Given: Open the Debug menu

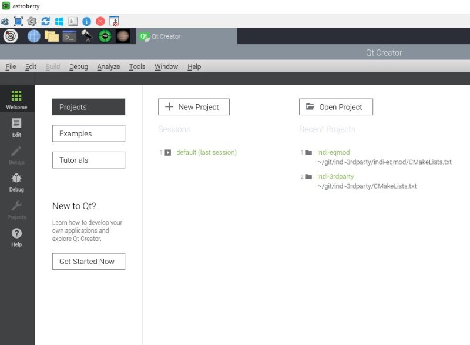Looking at the screenshot, I should (79, 66).
